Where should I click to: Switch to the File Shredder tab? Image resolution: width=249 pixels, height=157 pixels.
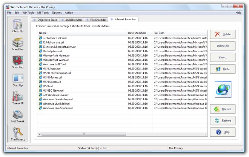96,20
